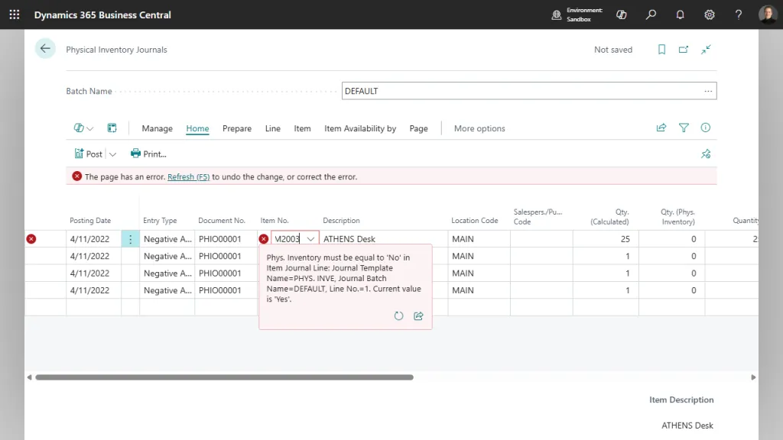Pin the action bar with pin icon
Viewport: 783px width, 440px height.
[x=705, y=154]
